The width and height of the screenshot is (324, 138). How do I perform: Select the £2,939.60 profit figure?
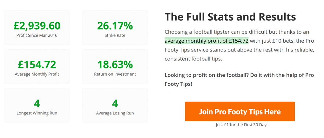coord(37,26)
